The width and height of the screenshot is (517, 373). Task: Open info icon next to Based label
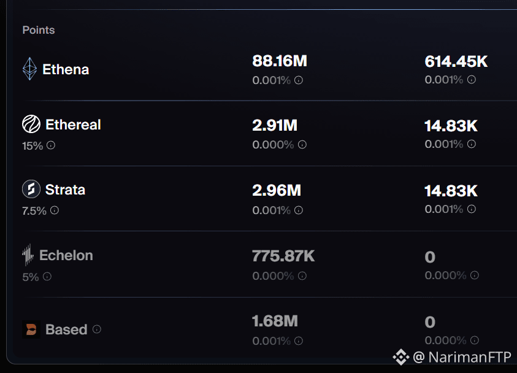click(x=97, y=329)
